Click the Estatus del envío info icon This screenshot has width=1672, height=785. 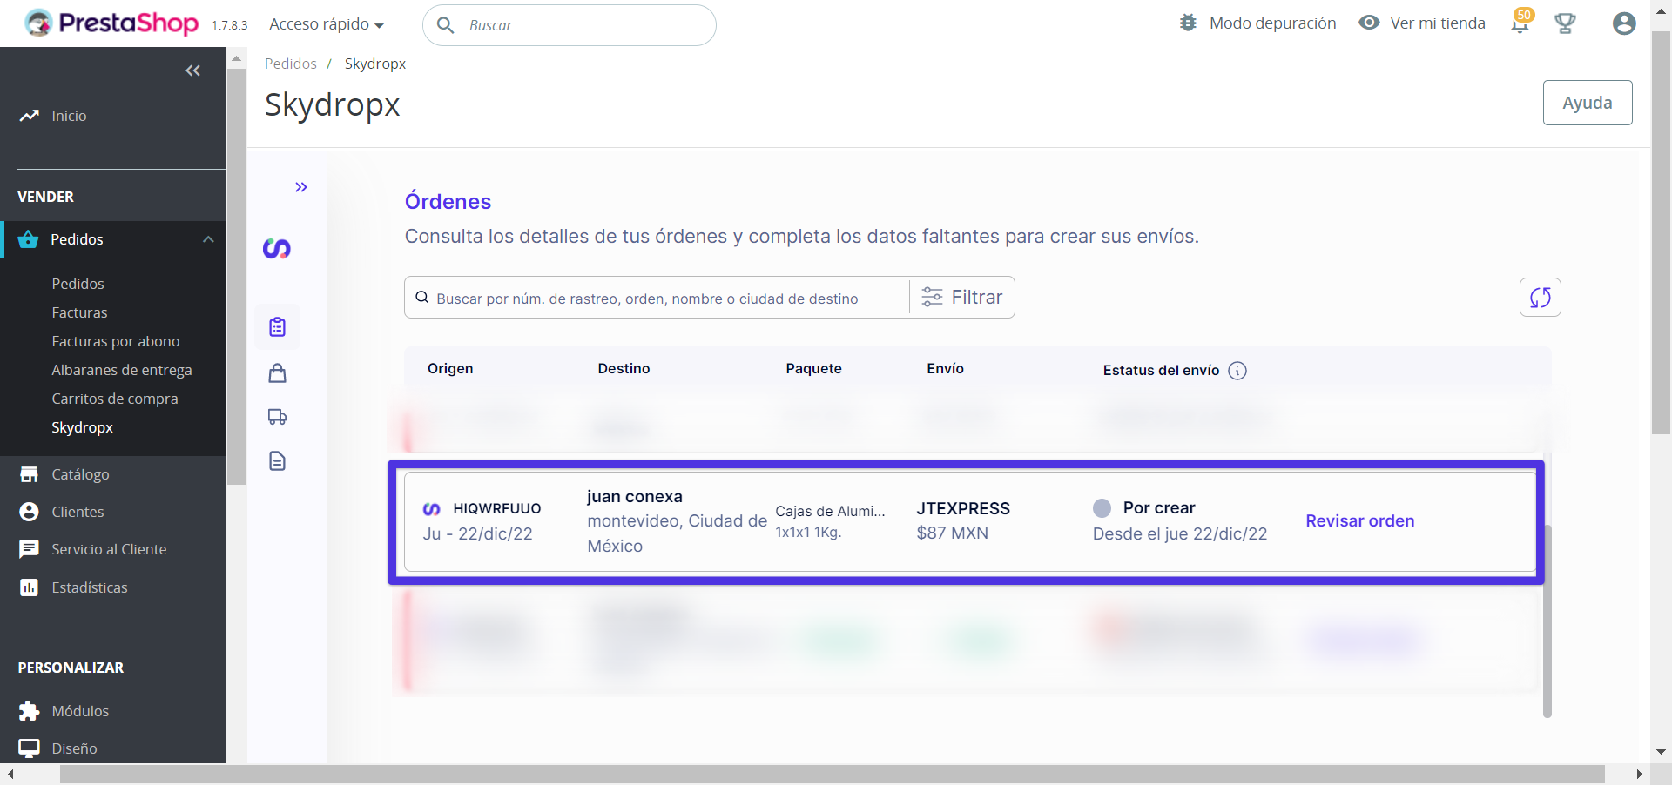[1237, 371]
